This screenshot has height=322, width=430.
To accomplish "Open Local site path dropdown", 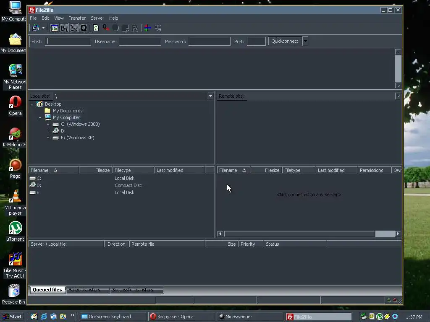I will pos(210,96).
